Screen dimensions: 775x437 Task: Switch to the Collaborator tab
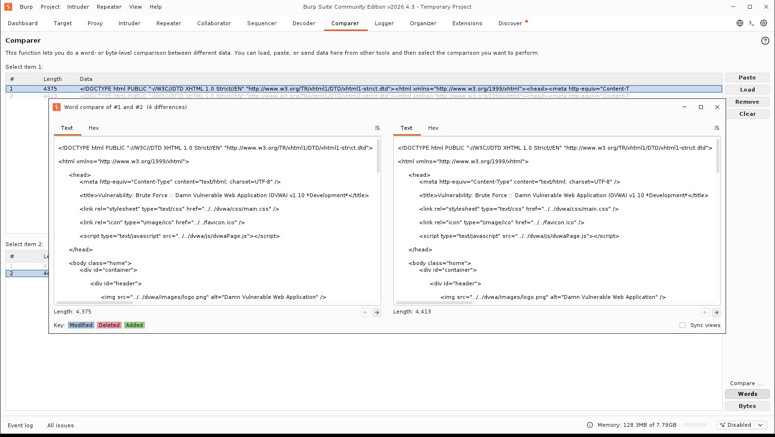[214, 23]
